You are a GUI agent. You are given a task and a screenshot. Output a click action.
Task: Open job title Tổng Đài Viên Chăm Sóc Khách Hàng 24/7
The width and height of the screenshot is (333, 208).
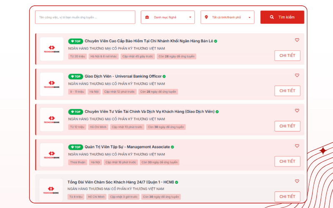[x=121, y=182]
